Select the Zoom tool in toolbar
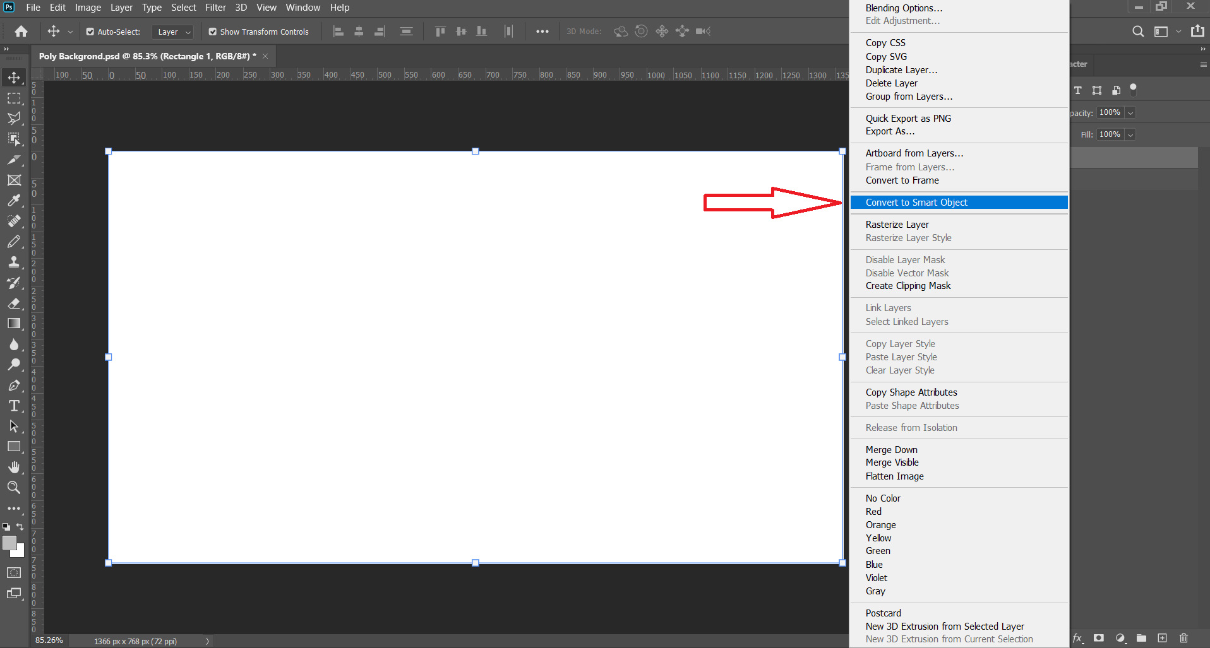 pyautogui.click(x=14, y=488)
